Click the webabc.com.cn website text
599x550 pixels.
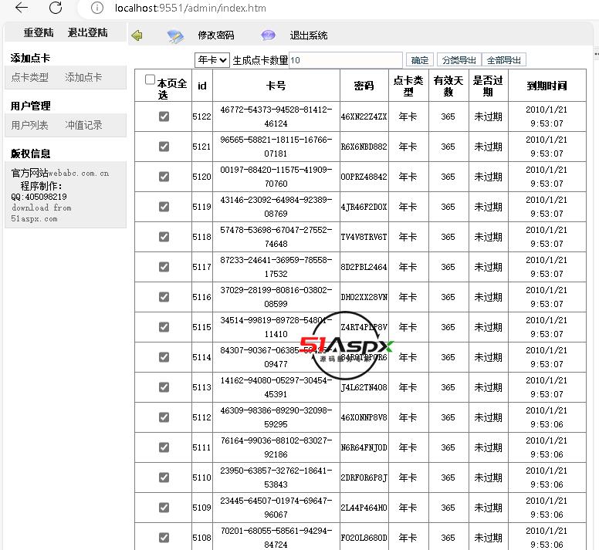(x=78, y=174)
